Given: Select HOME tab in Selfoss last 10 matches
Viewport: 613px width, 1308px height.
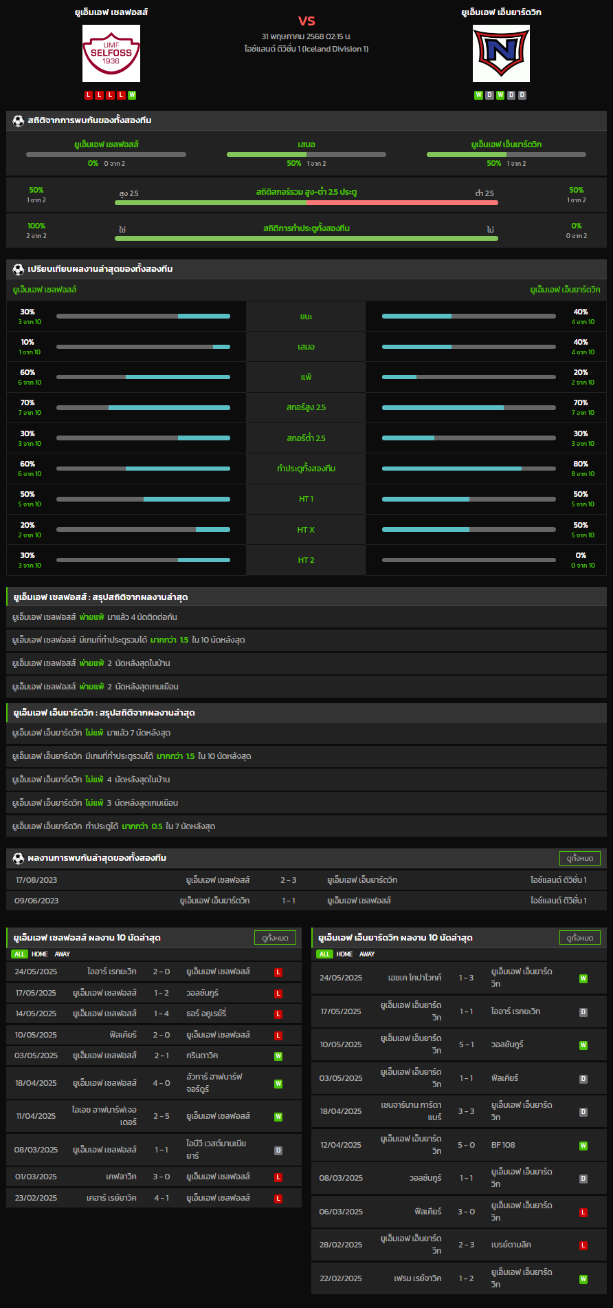Looking at the screenshot, I should 40,954.
